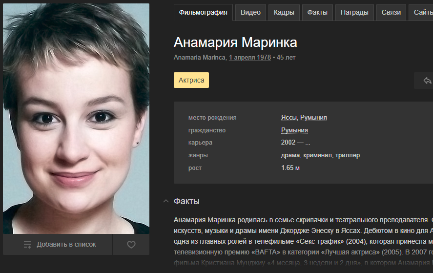Collapse the Факты section chevron
433x273 pixels.
tap(165, 201)
